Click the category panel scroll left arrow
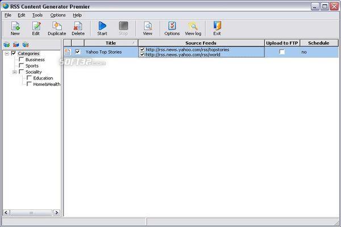This screenshot has width=341, height=227. pyautogui.click(x=6, y=212)
